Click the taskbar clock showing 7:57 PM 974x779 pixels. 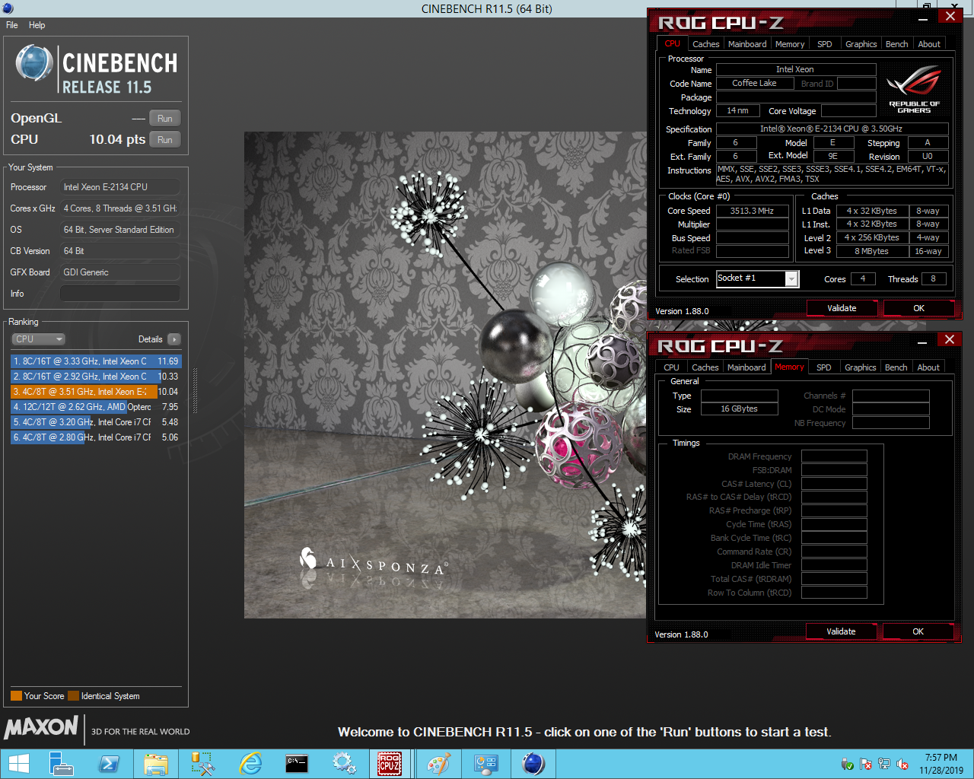point(941,764)
